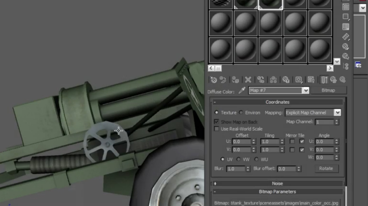Open the Mapping type dropdown
The height and width of the screenshot is (206, 368).
[337, 113]
